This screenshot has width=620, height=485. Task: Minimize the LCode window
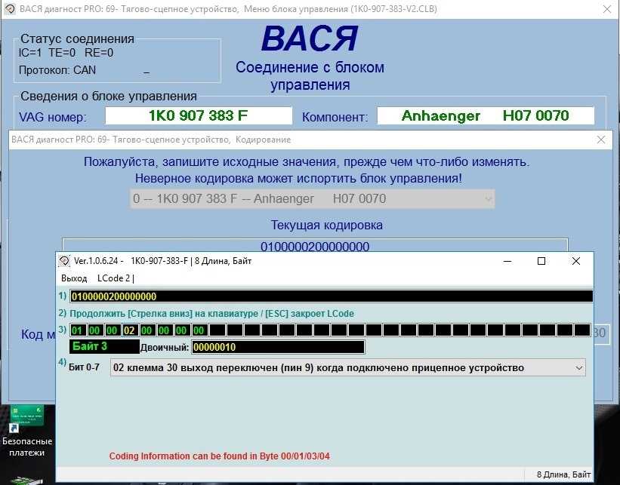(x=506, y=261)
